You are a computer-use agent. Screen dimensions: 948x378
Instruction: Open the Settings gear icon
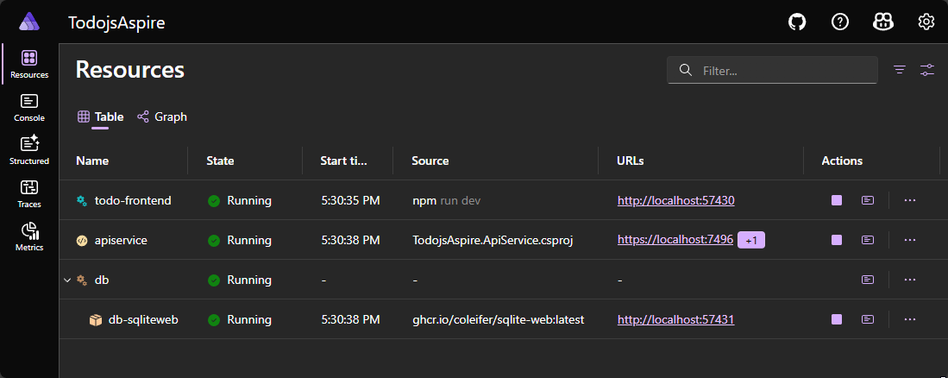(x=926, y=22)
